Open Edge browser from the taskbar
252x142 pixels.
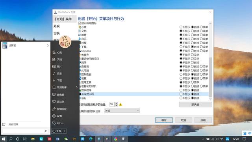[91, 139]
